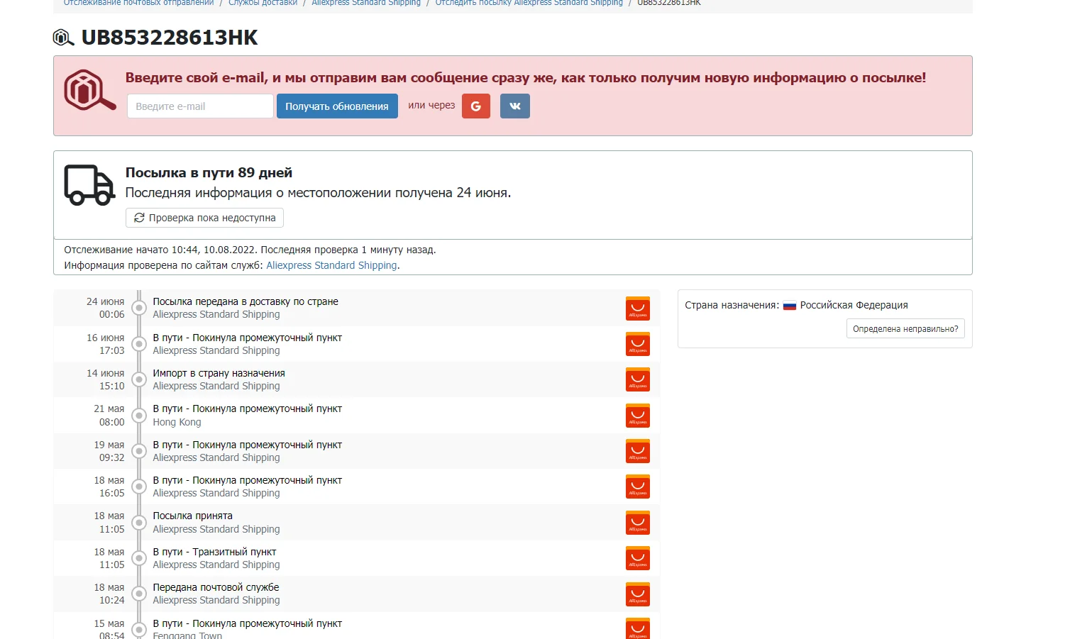Click the timeline dot for 21 мая 08:00
This screenshot has height=639, width=1070.
pos(139,416)
